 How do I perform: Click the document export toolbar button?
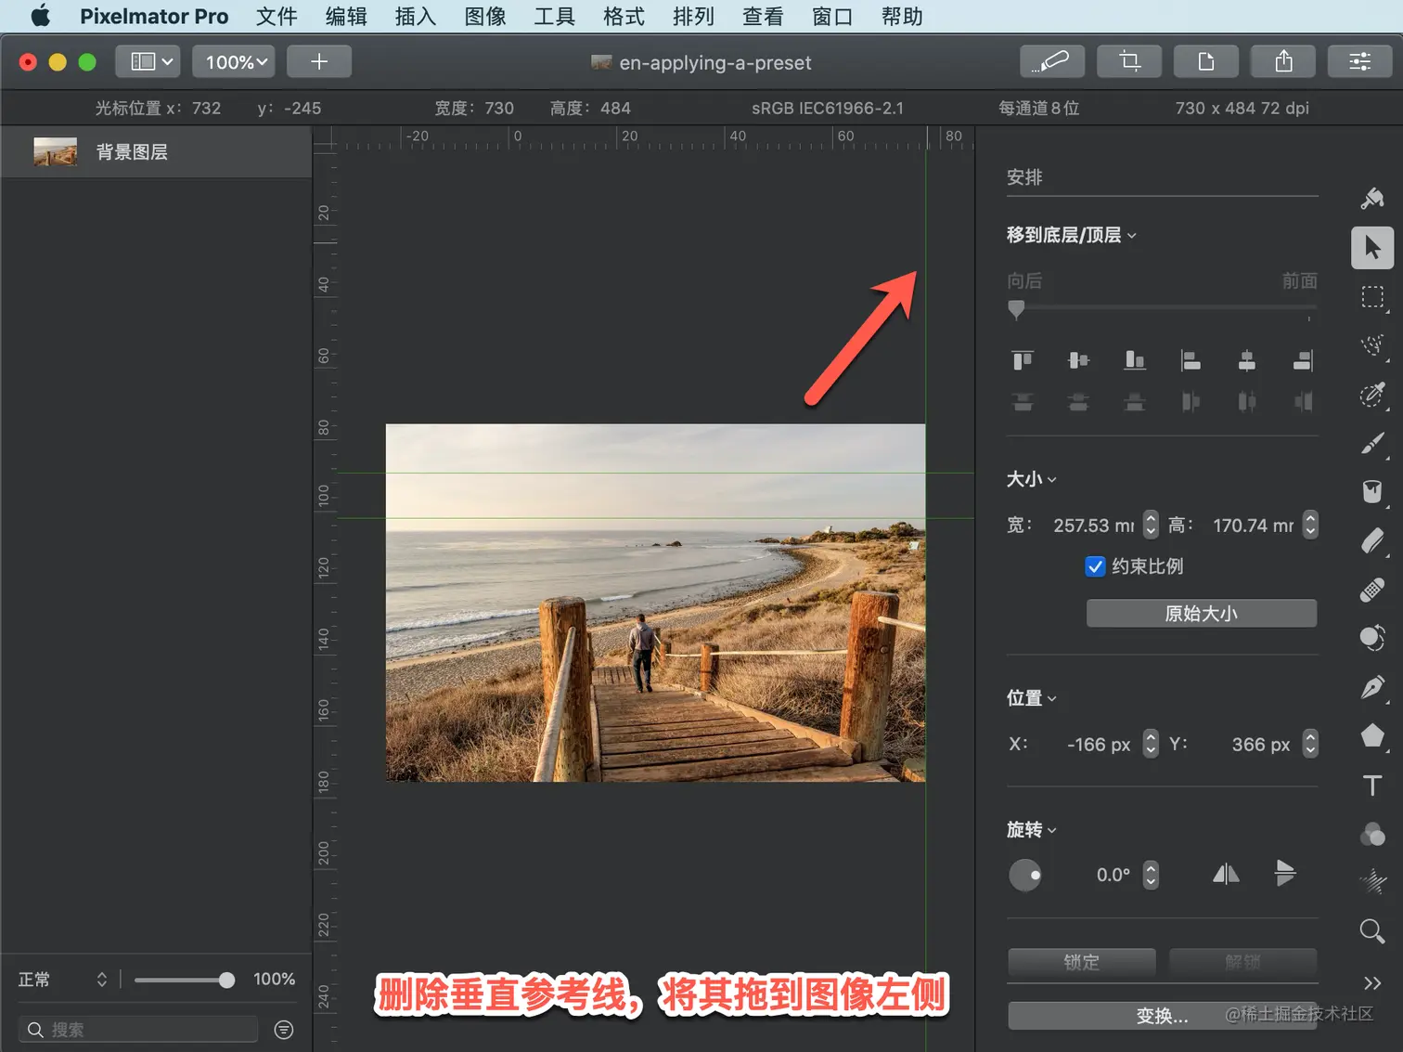coord(1206,62)
